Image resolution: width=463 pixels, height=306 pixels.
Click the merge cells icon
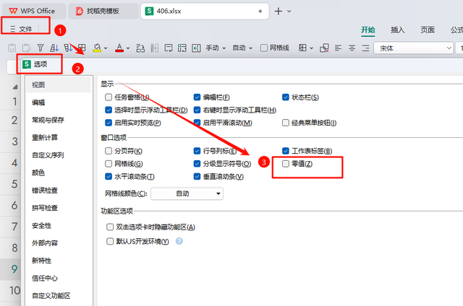tap(182, 48)
